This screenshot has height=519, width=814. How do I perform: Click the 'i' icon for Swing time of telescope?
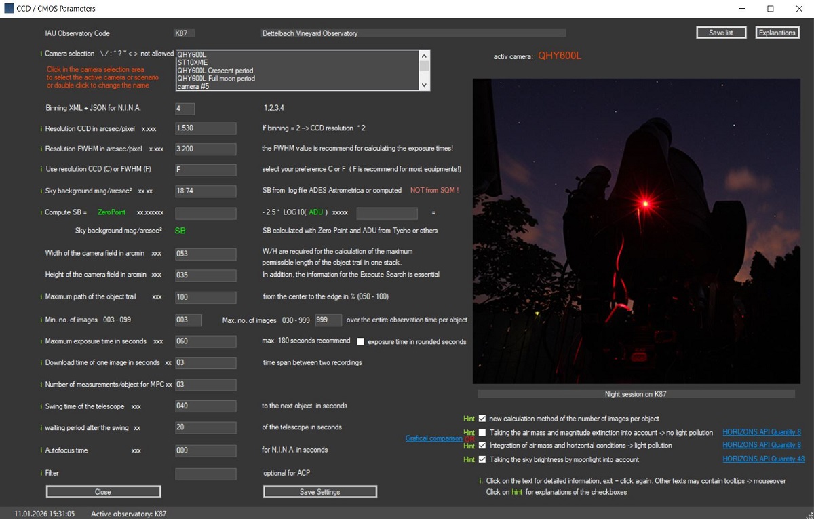pyautogui.click(x=41, y=406)
